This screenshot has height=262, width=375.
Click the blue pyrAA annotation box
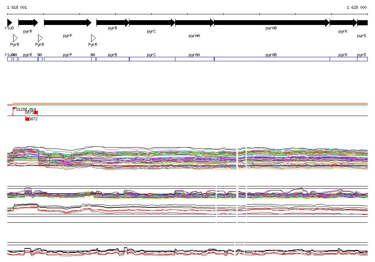tap(195, 59)
